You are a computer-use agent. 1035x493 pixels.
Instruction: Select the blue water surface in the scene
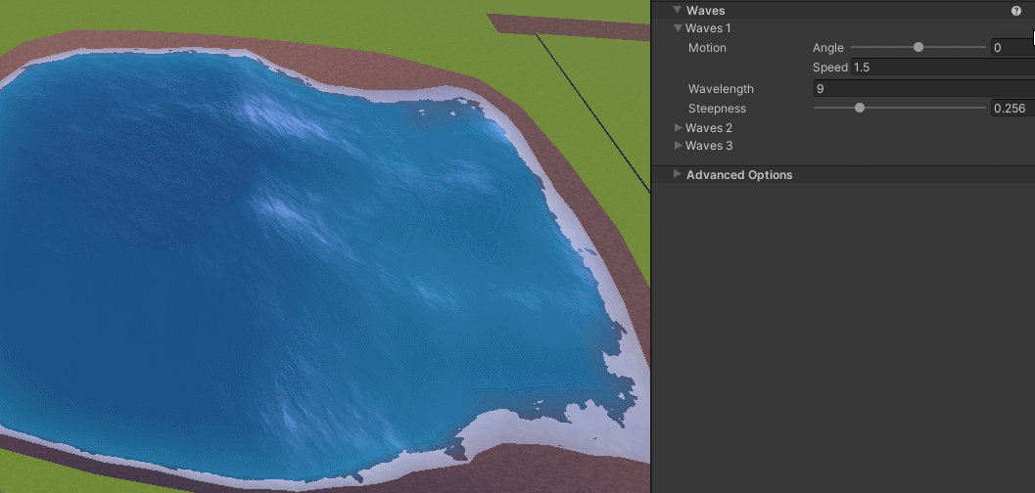(294, 274)
